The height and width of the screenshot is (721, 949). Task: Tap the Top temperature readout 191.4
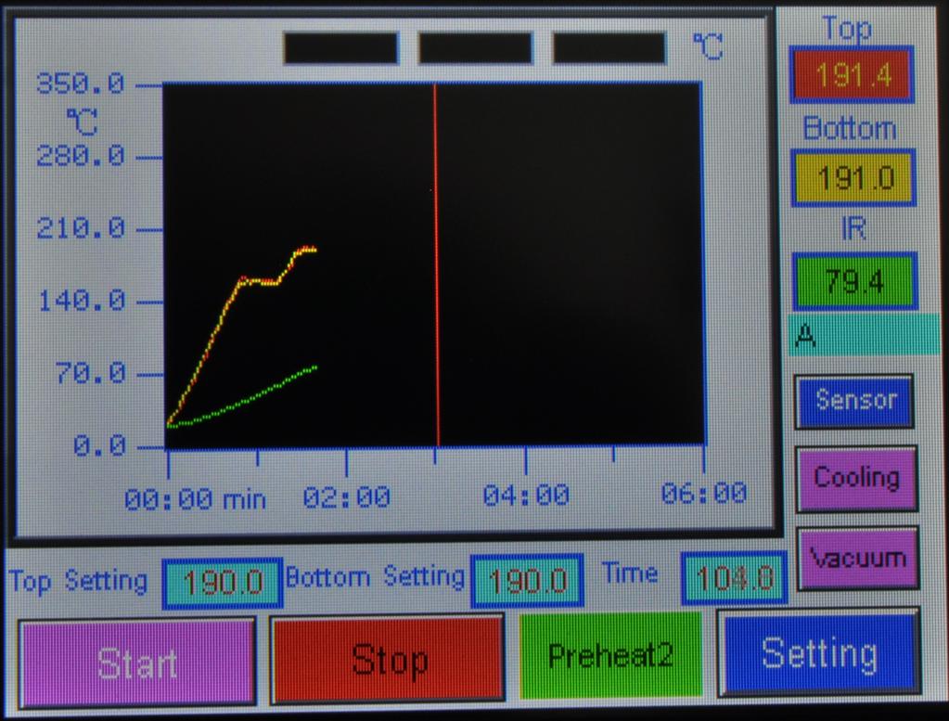coord(853,74)
